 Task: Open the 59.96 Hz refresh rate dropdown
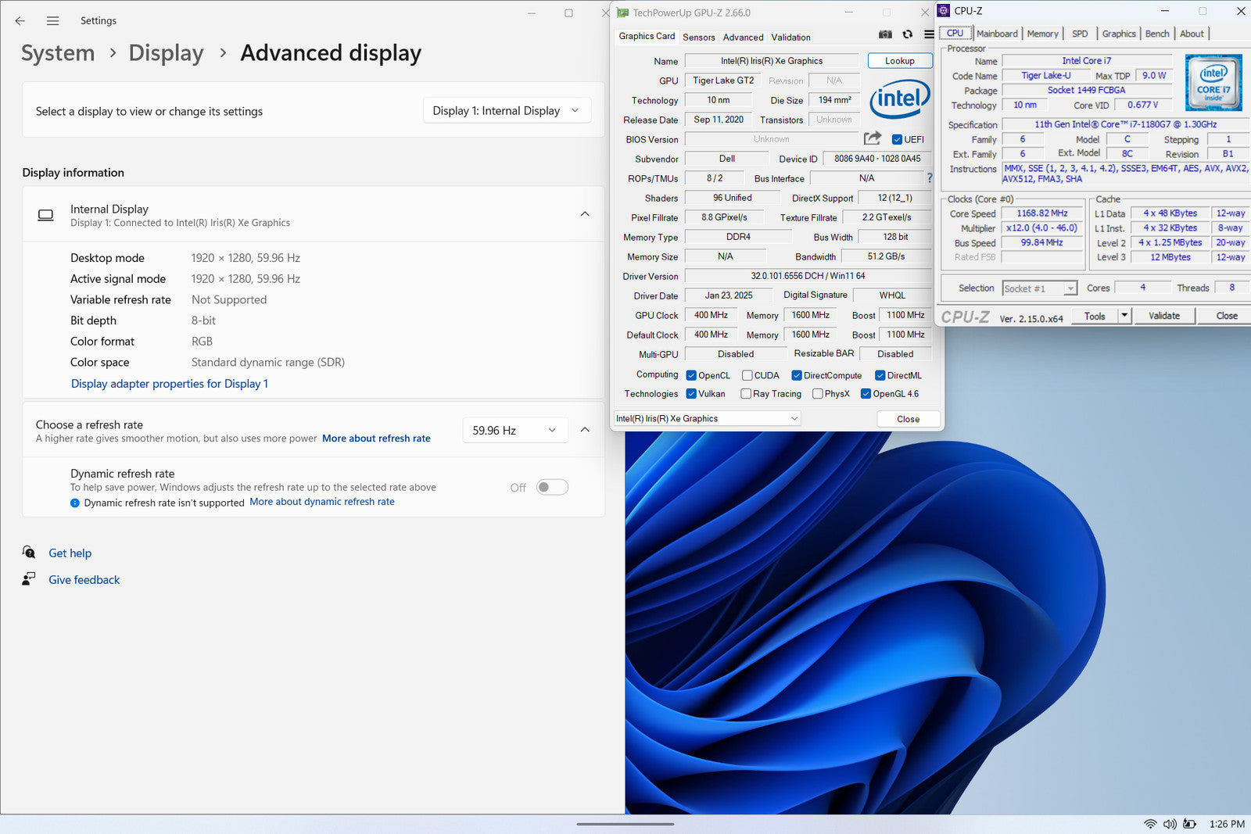(x=514, y=431)
